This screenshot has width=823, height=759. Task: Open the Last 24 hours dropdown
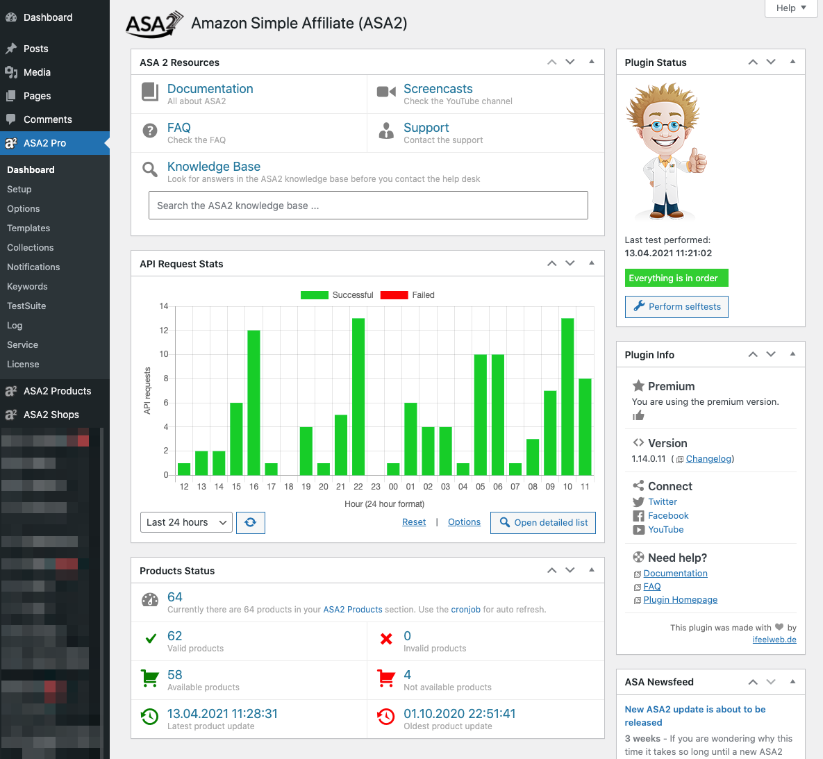(185, 522)
